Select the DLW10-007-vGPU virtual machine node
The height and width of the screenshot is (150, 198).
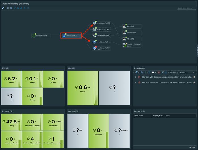click(x=132, y=45)
